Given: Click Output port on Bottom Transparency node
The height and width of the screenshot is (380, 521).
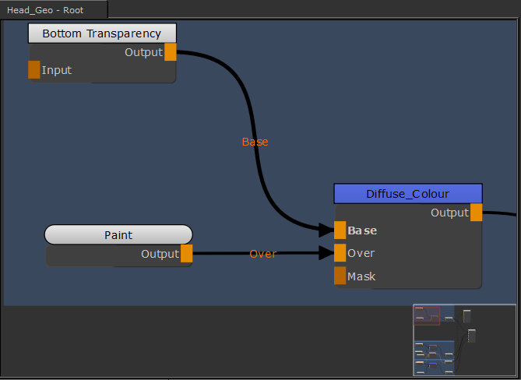Looking at the screenshot, I should coord(171,52).
